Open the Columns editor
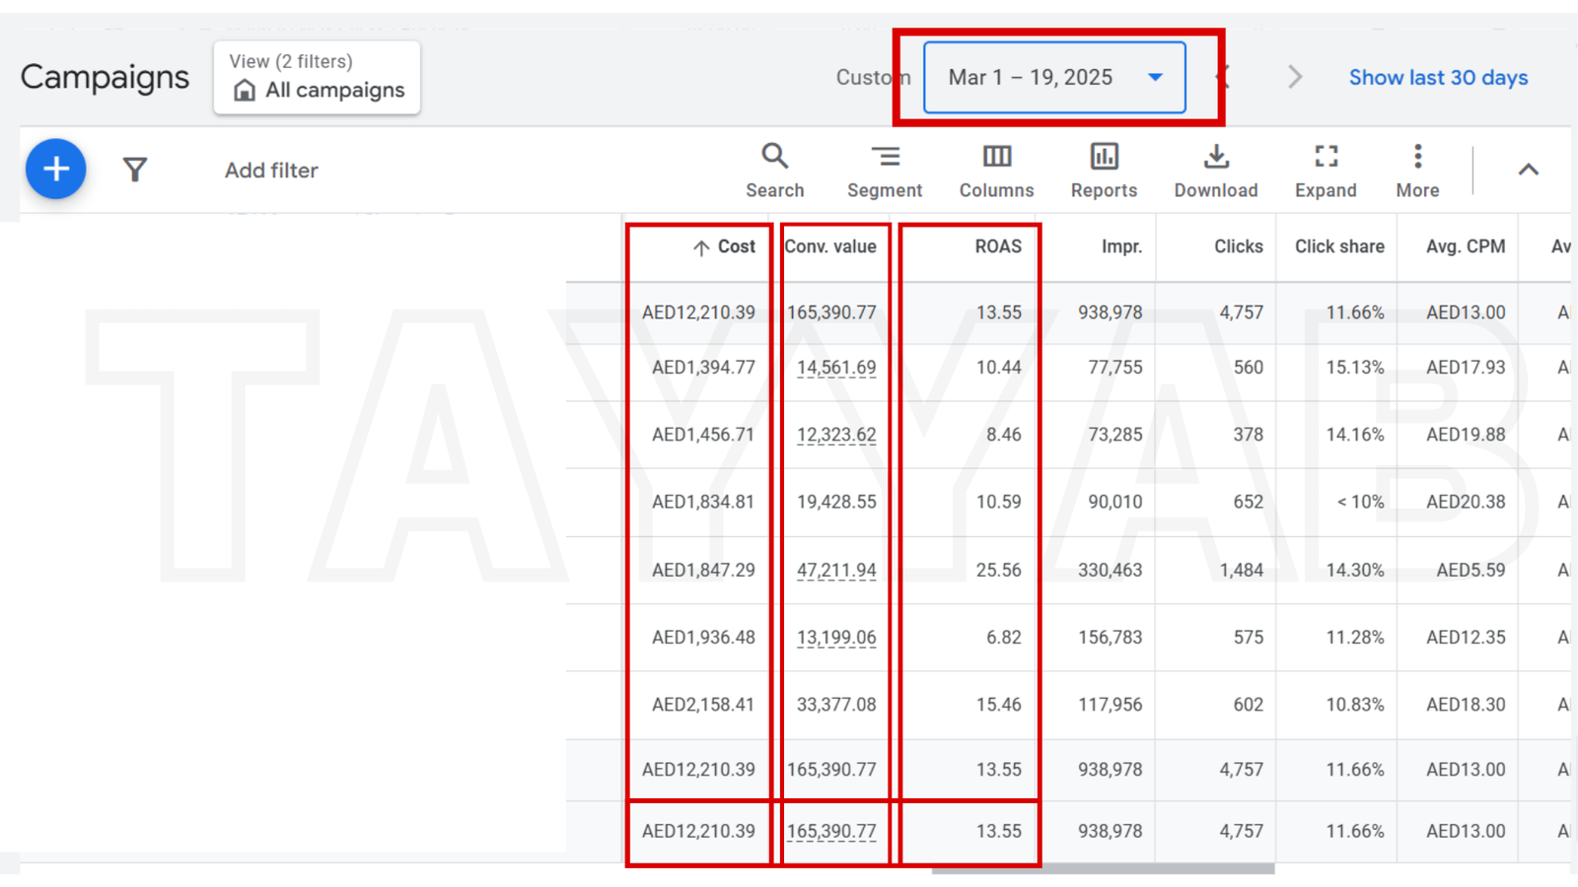The image size is (1578, 887). pos(996,170)
